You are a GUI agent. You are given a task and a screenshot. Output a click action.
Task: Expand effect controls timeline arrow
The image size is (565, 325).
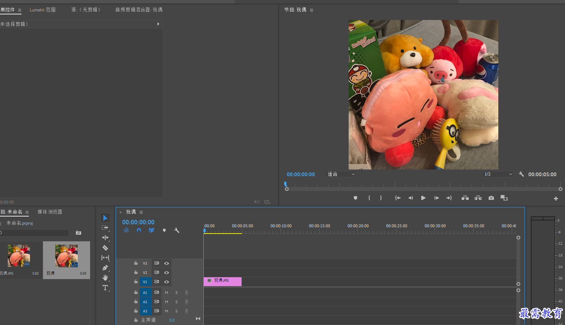(158, 24)
